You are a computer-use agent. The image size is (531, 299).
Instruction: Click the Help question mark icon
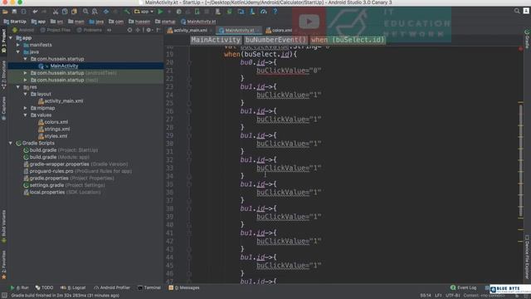(275, 12)
